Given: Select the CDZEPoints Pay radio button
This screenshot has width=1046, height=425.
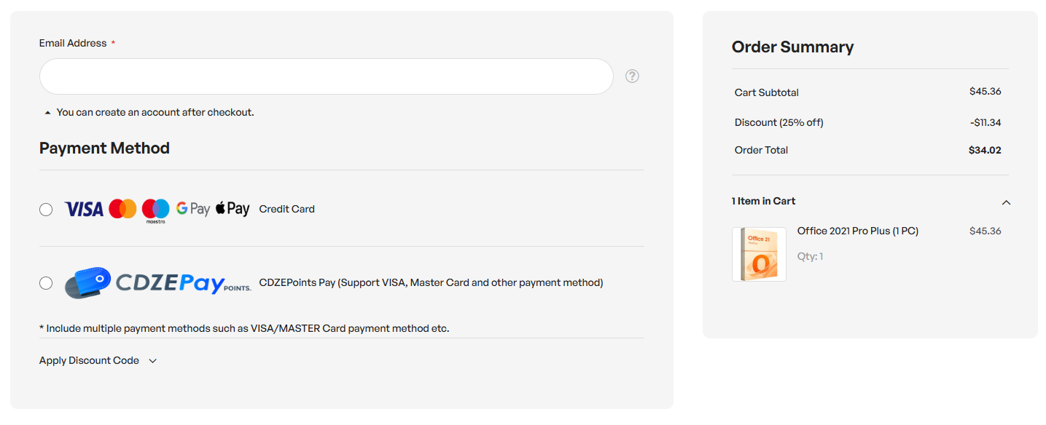Looking at the screenshot, I should pyautogui.click(x=46, y=283).
